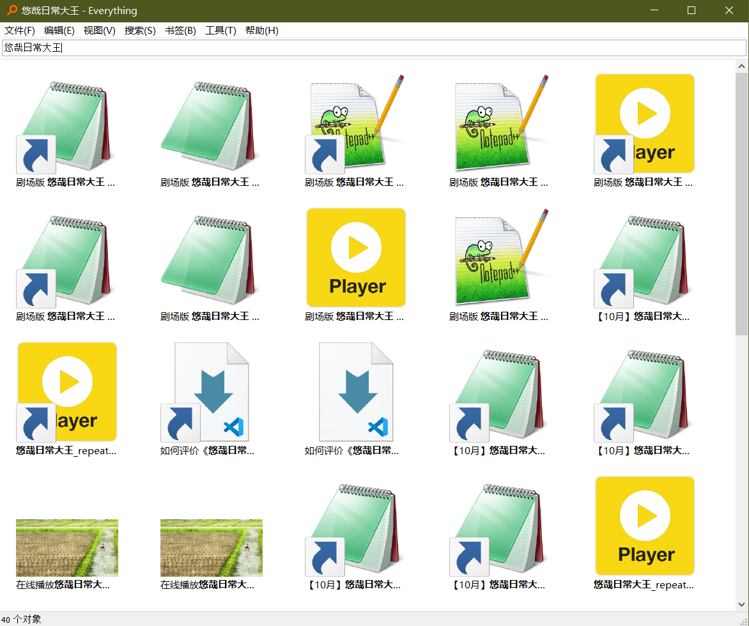Open the 帮助(H) menu
The image size is (749, 626).
(262, 31)
